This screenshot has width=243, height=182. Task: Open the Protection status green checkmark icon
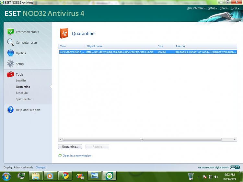point(11,32)
